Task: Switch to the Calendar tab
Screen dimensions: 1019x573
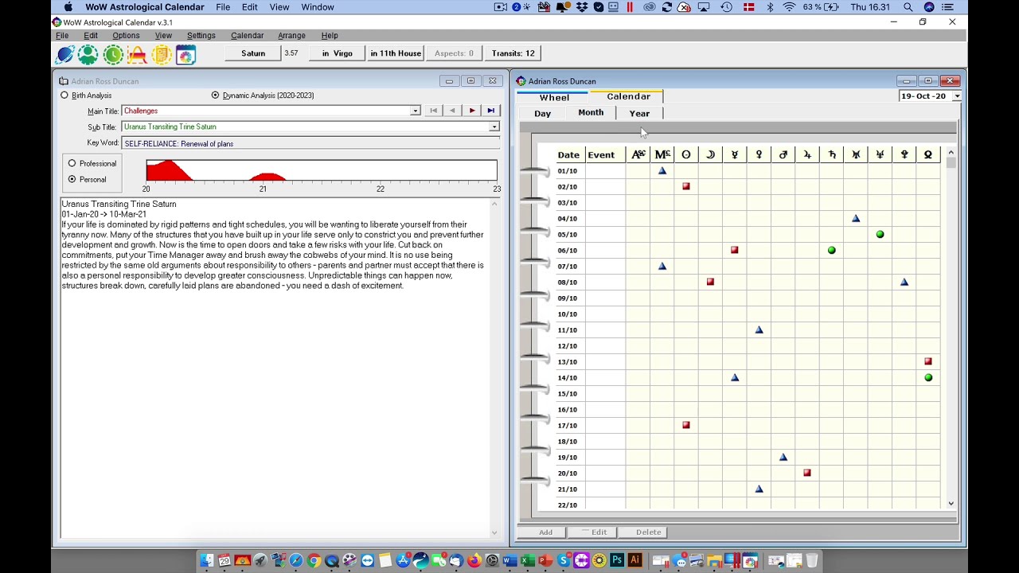Action: (628, 96)
